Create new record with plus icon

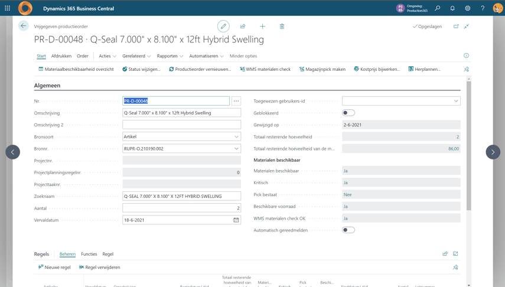click(x=262, y=27)
